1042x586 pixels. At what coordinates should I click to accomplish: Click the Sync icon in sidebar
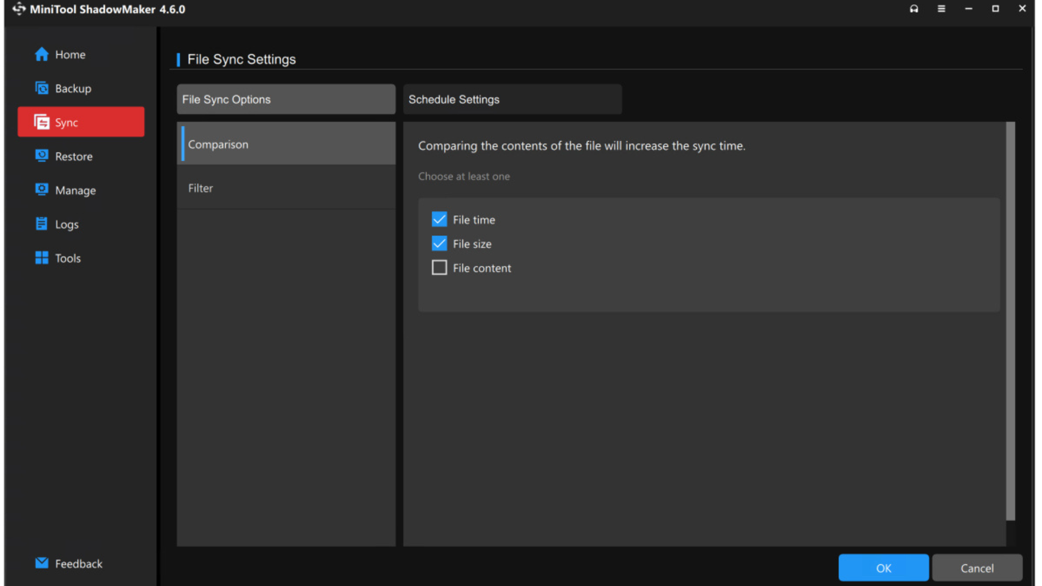click(42, 122)
